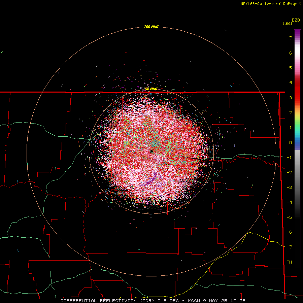Click the legend value -1
Screen dimensions: 303x303
click(289, 158)
